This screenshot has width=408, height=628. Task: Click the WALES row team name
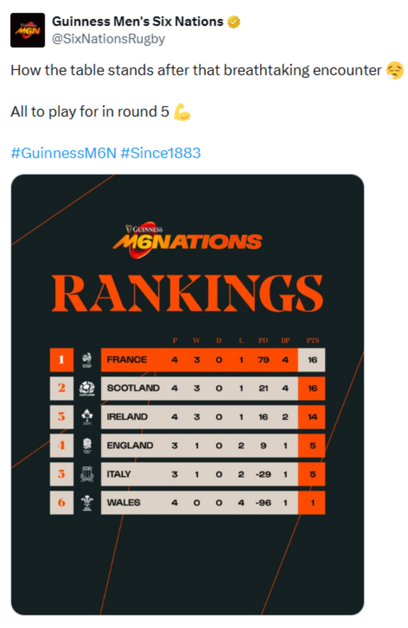coord(123,503)
